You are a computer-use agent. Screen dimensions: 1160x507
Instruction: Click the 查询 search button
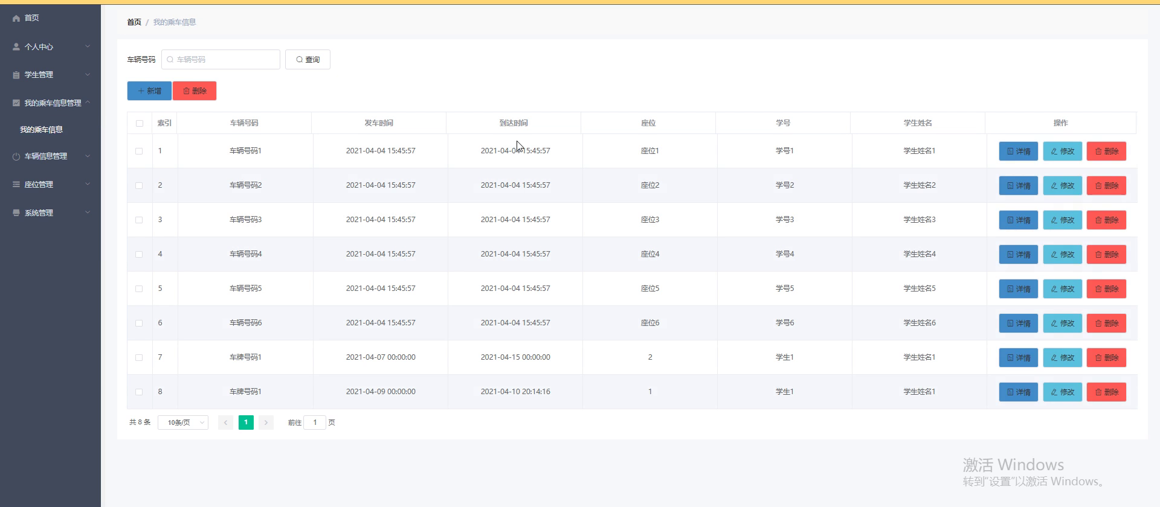[308, 60]
